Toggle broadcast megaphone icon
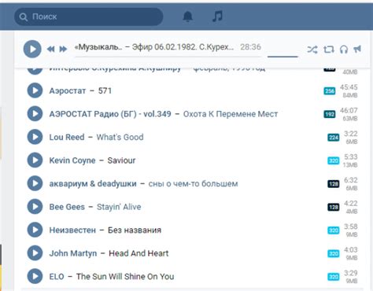Image resolution: width=373 pixels, height=291 pixels. click(x=357, y=49)
